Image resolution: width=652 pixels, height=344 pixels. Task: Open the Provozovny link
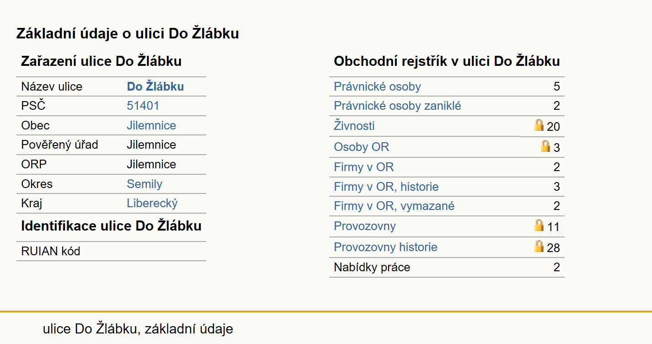point(365,226)
